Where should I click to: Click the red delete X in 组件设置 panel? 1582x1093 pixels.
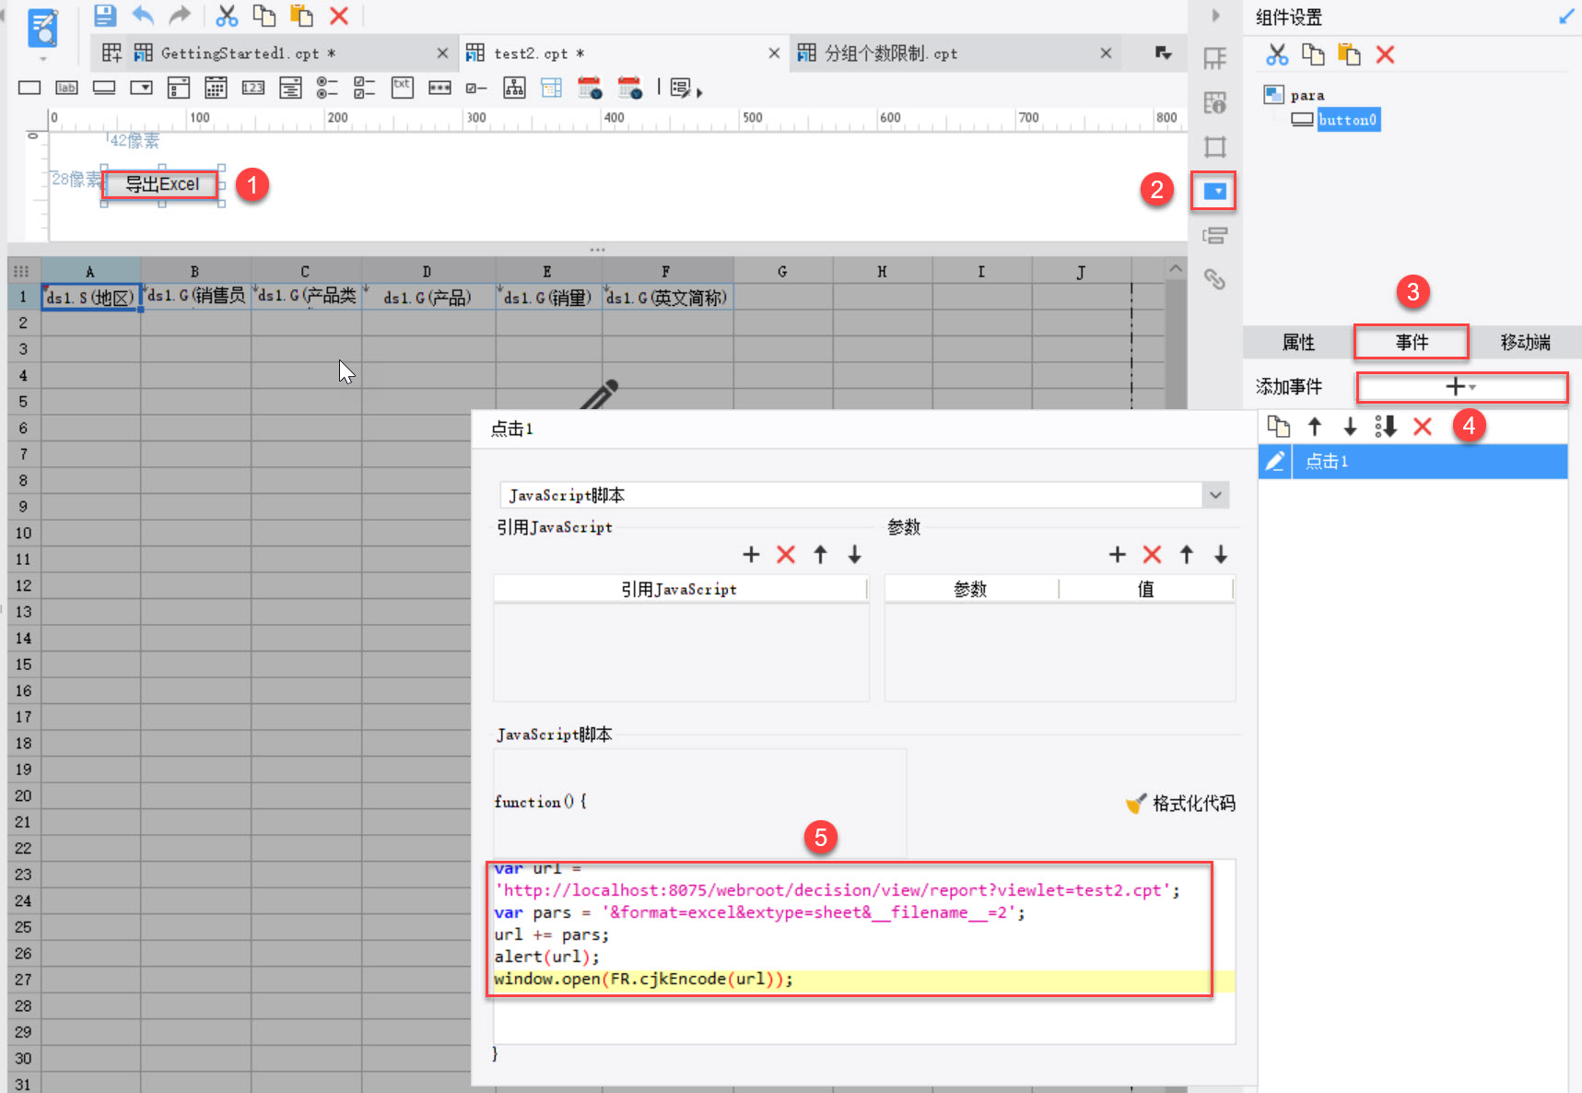[x=1384, y=55]
